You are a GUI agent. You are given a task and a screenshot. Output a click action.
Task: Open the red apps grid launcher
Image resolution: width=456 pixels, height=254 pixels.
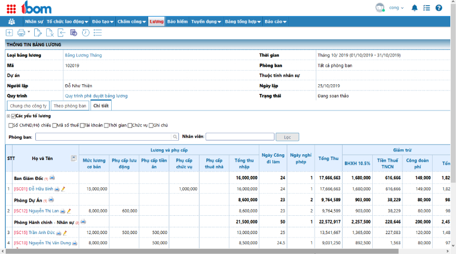point(11,9)
